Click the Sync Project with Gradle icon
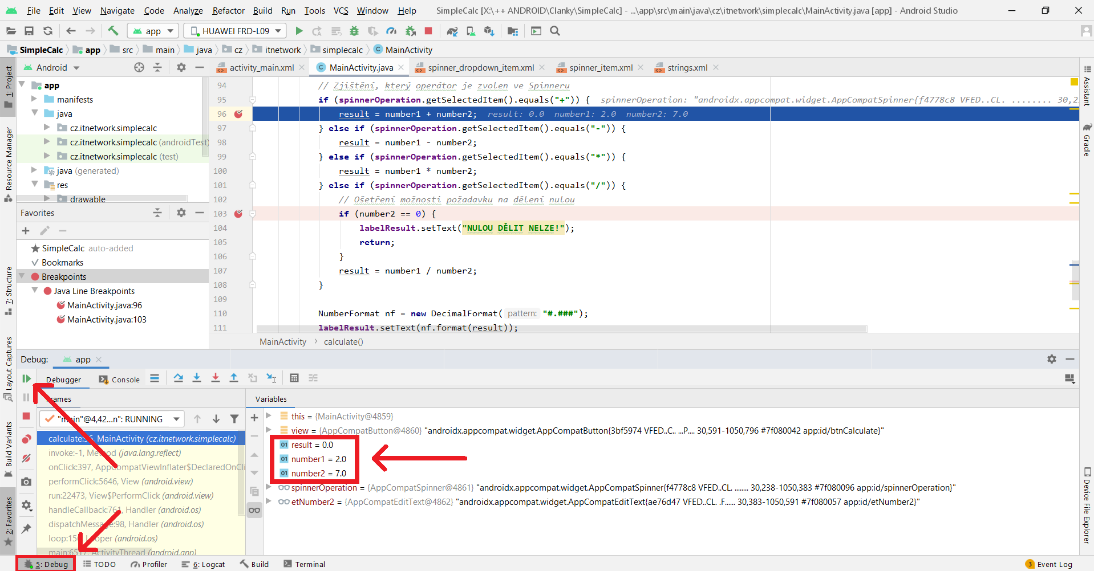The width and height of the screenshot is (1094, 571). 452,31
